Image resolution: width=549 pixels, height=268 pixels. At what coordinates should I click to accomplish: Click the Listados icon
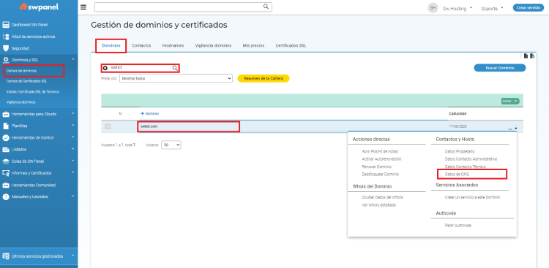pos(6,150)
